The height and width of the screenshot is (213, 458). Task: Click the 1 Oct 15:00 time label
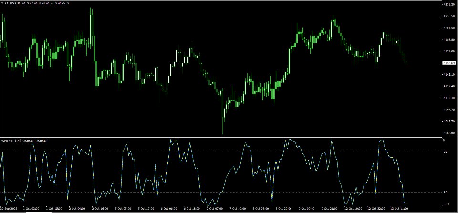(54, 209)
